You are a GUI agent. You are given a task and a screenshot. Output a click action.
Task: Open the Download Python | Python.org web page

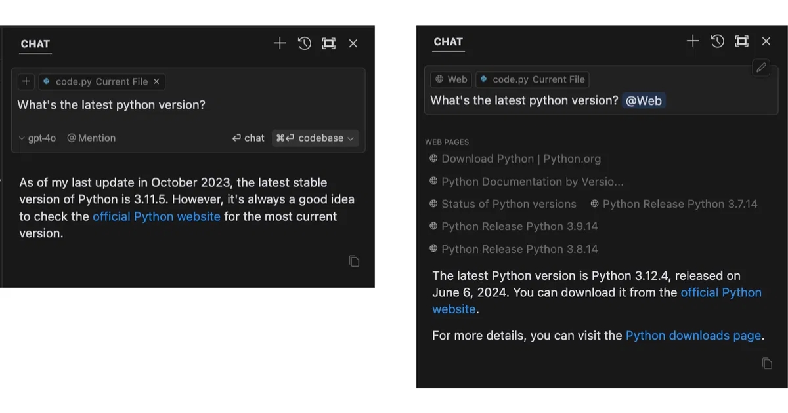click(520, 159)
